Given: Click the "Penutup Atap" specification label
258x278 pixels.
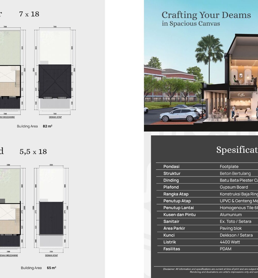Looking at the screenshot, I should pos(177,201).
